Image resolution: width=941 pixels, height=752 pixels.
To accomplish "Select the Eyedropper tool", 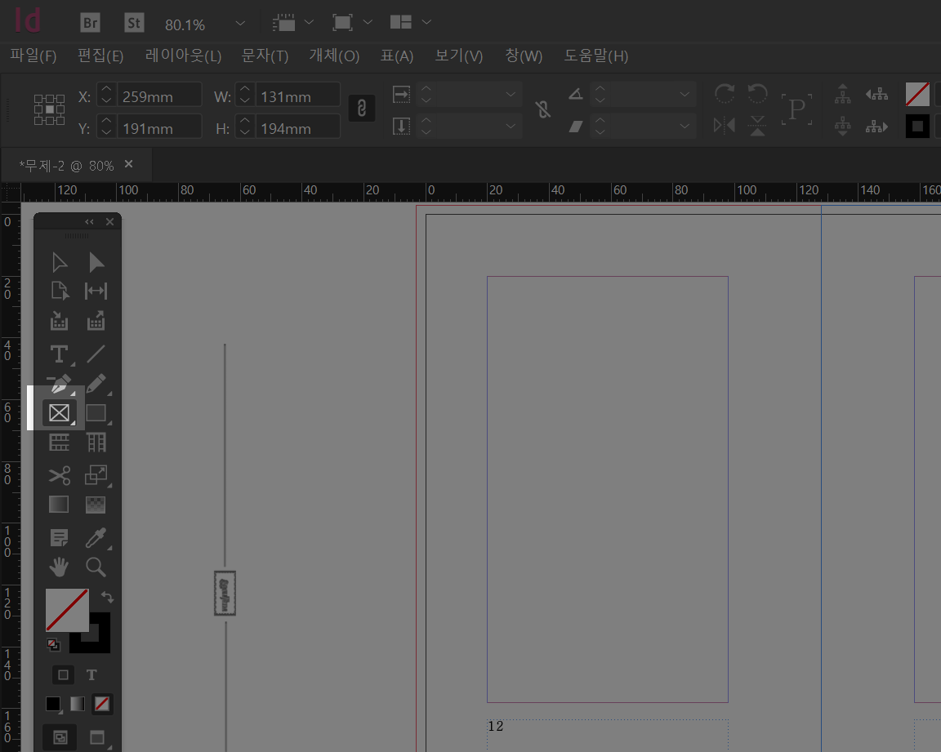I will pos(96,538).
